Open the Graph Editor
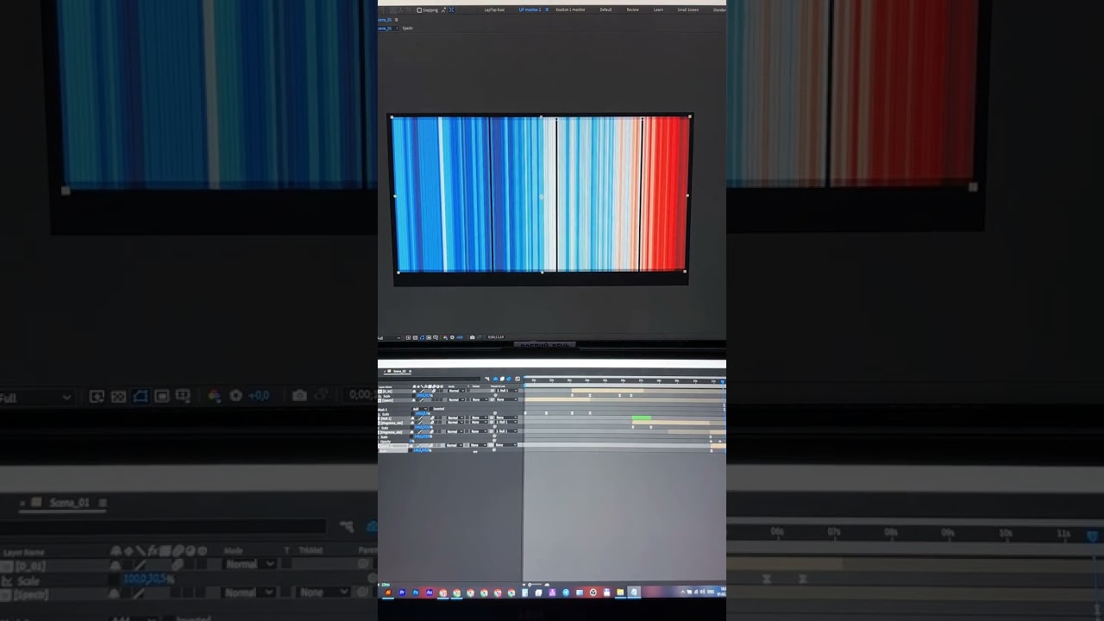 (517, 379)
